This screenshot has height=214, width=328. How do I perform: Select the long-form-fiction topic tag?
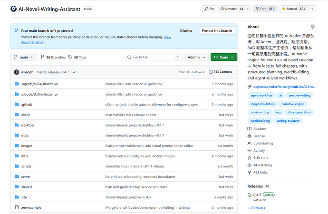click(x=262, y=104)
